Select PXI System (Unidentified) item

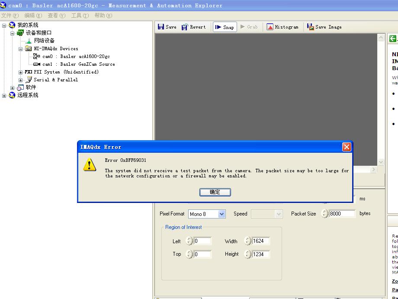pyautogui.click(x=66, y=72)
